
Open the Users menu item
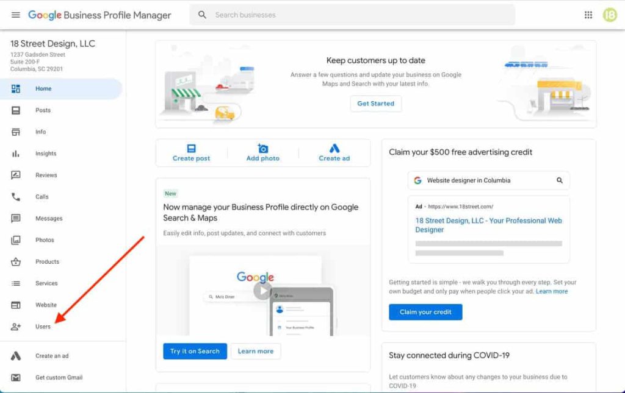[61, 327]
